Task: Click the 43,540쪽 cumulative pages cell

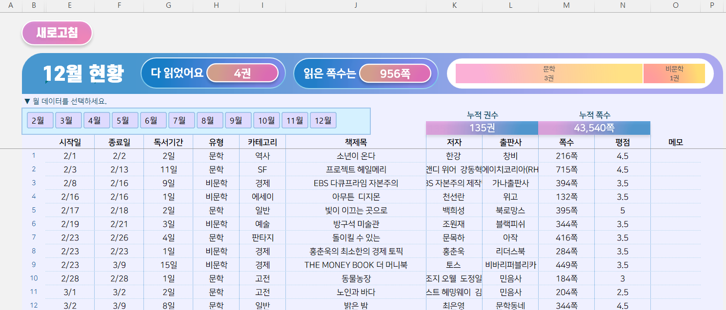Action: pos(594,128)
